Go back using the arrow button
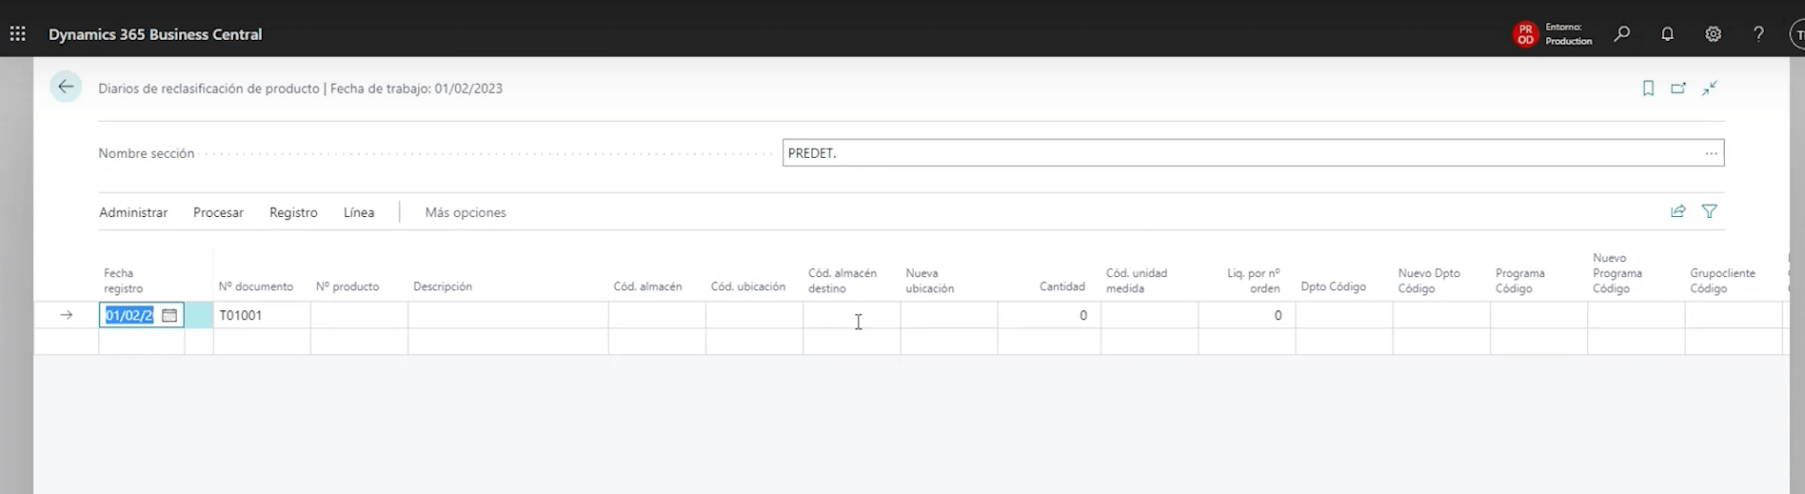Image resolution: width=1805 pixels, height=494 pixels. pos(66,88)
